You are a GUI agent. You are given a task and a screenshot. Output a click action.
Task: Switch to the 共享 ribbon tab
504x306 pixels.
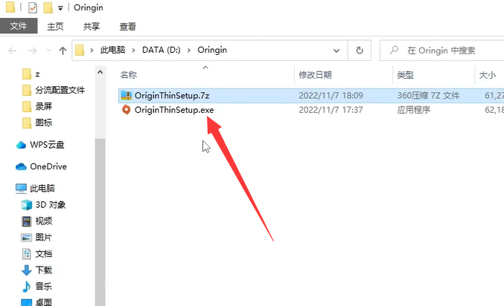click(x=92, y=26)
